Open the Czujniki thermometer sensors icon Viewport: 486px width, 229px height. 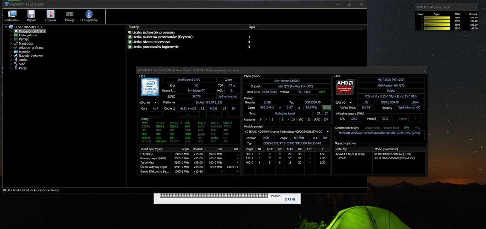[51, 14]
